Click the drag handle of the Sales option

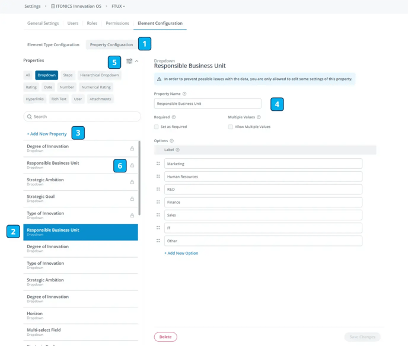click(x=158, y=215)
